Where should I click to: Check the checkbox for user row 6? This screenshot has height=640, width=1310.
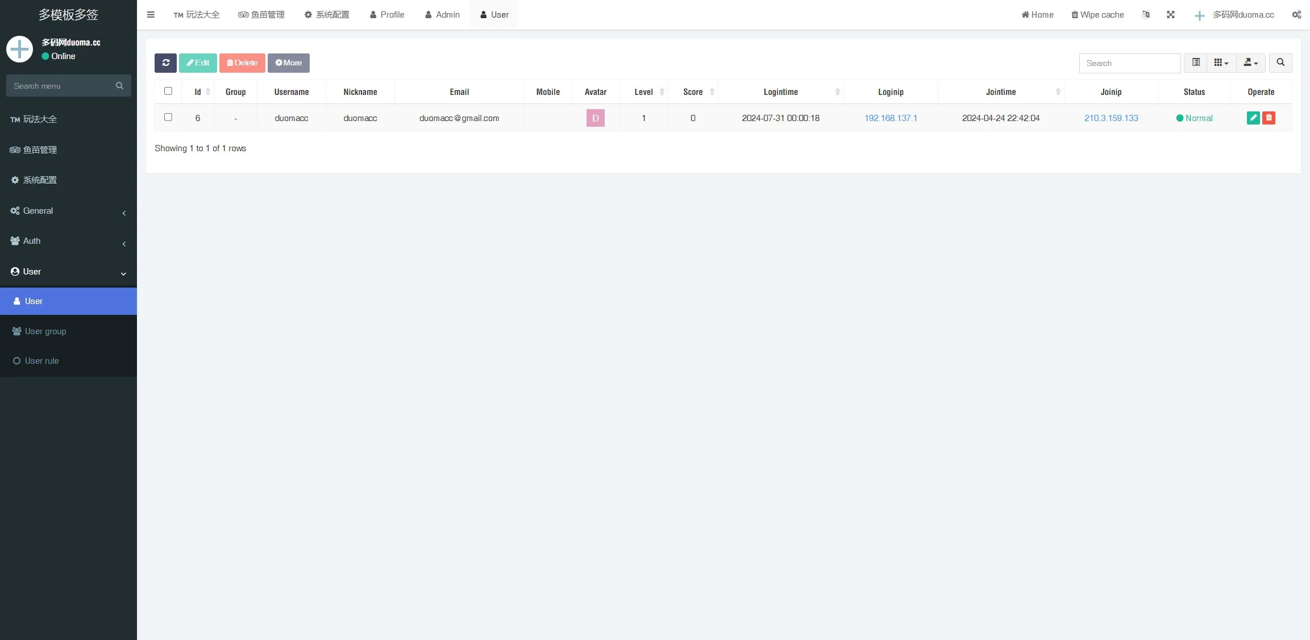[x=168, y=117]
